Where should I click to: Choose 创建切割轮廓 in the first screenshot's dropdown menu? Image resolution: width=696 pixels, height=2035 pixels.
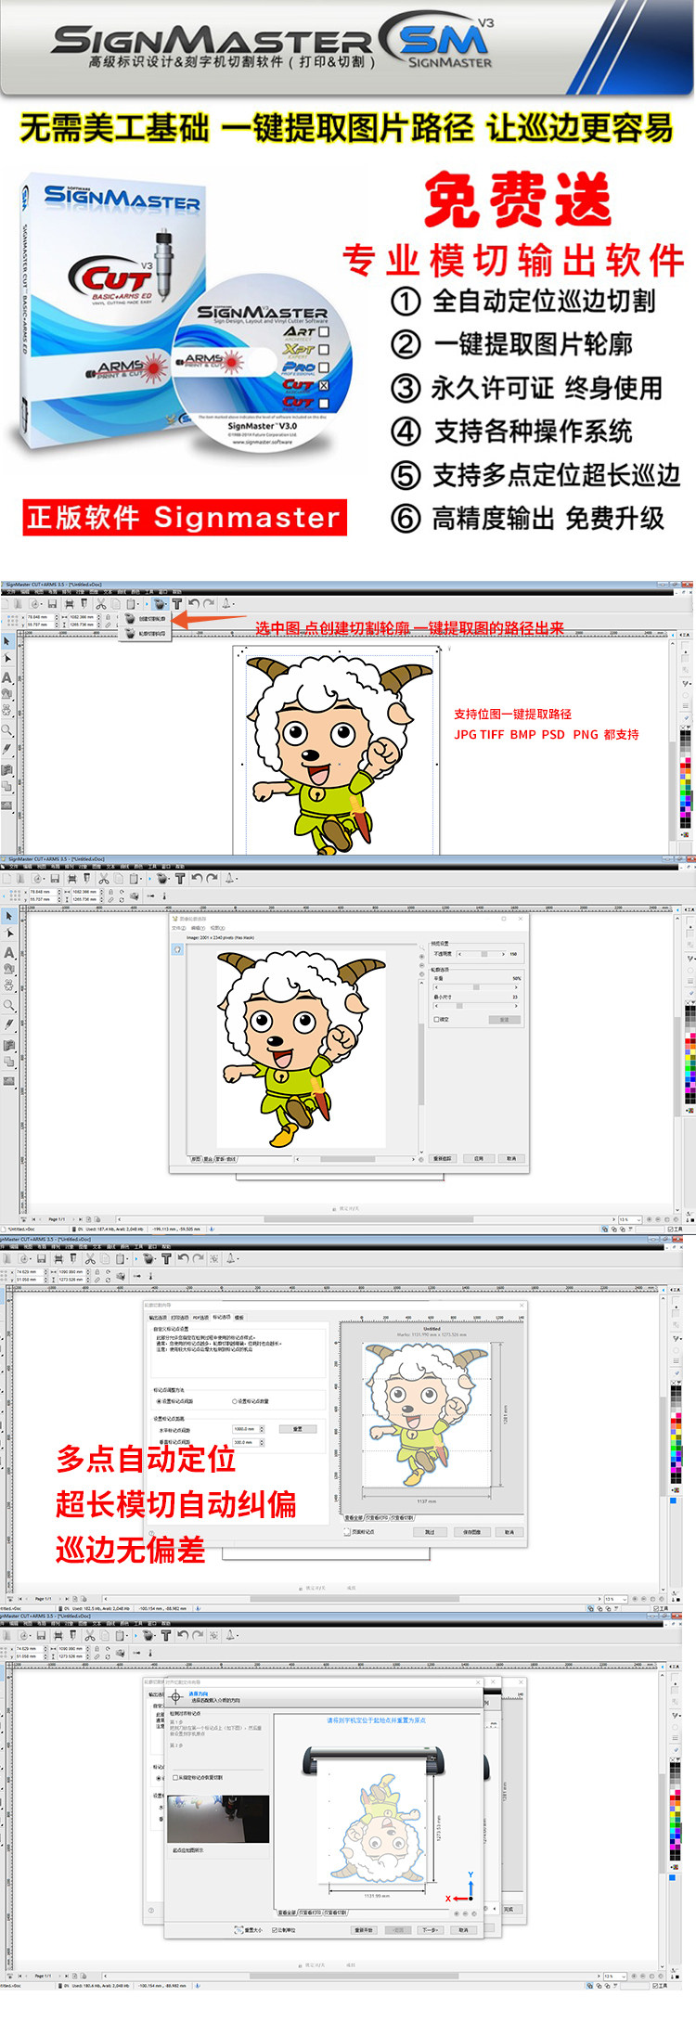coord(147,618)
